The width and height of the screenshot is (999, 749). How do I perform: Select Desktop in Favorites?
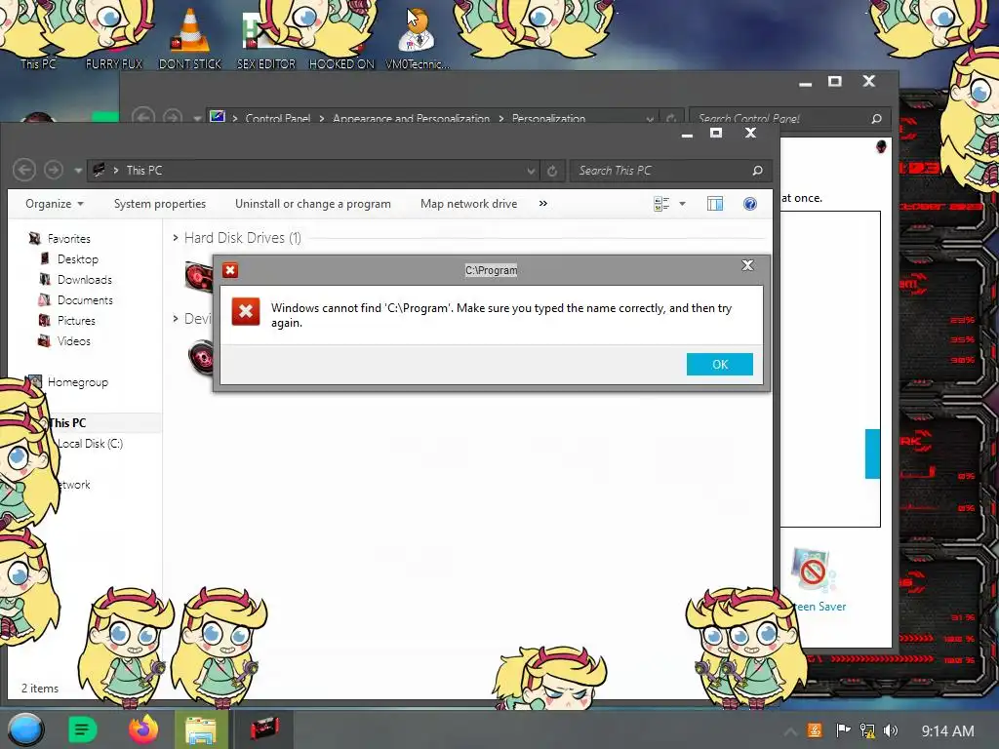coord(77,259)
